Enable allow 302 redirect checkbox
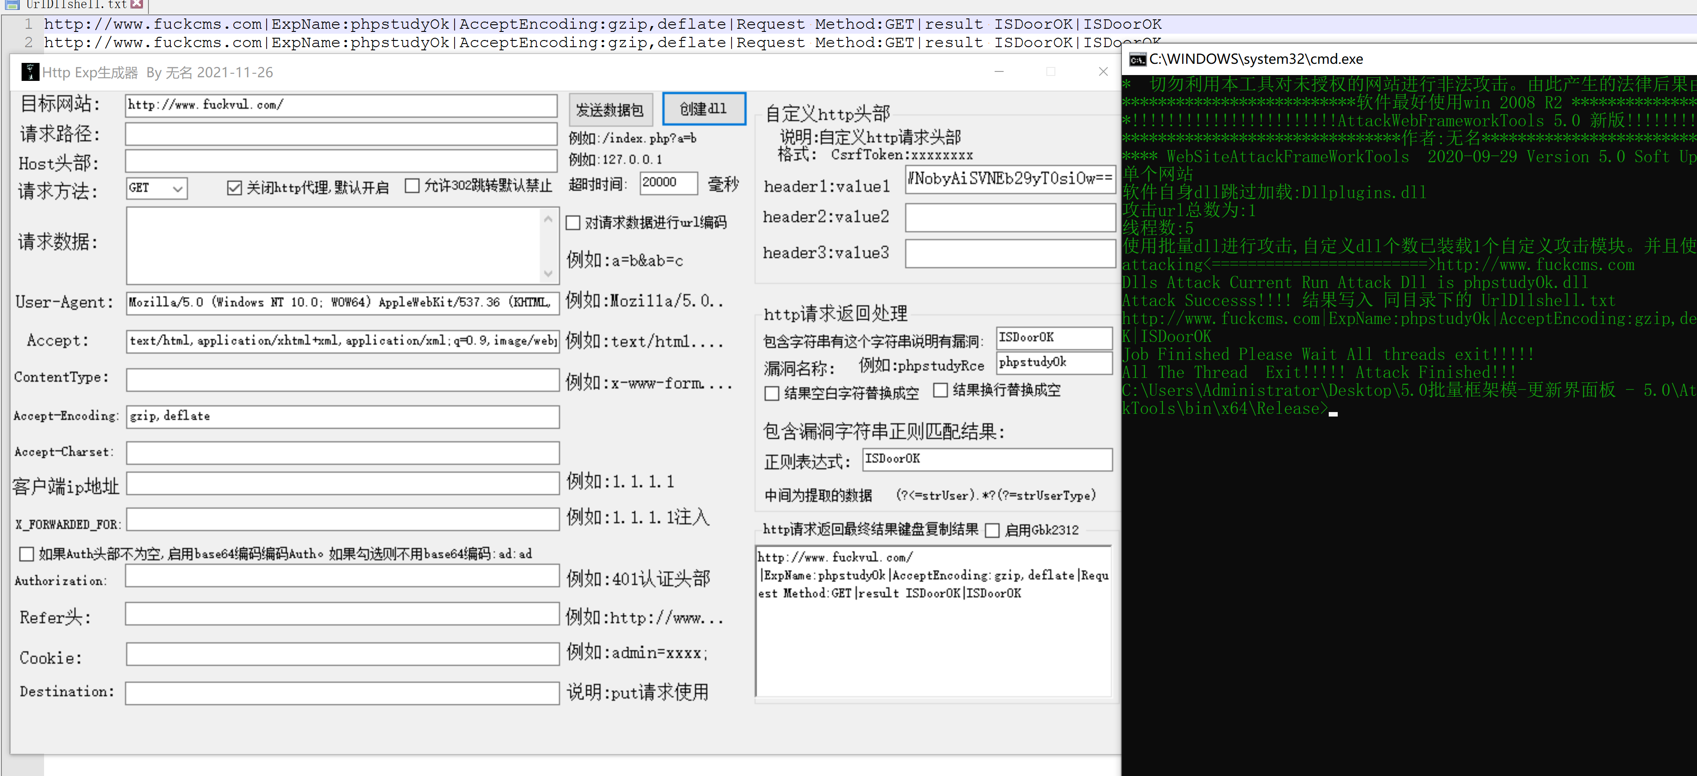Screen dimensions: 1697x776 (412, 186)
